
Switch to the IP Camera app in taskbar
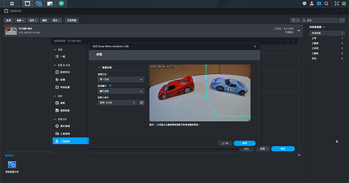27,3
